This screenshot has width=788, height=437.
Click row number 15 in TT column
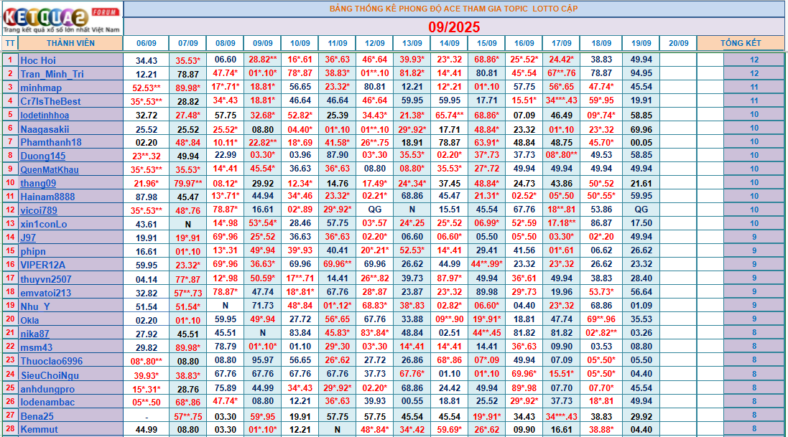(10, 251)
